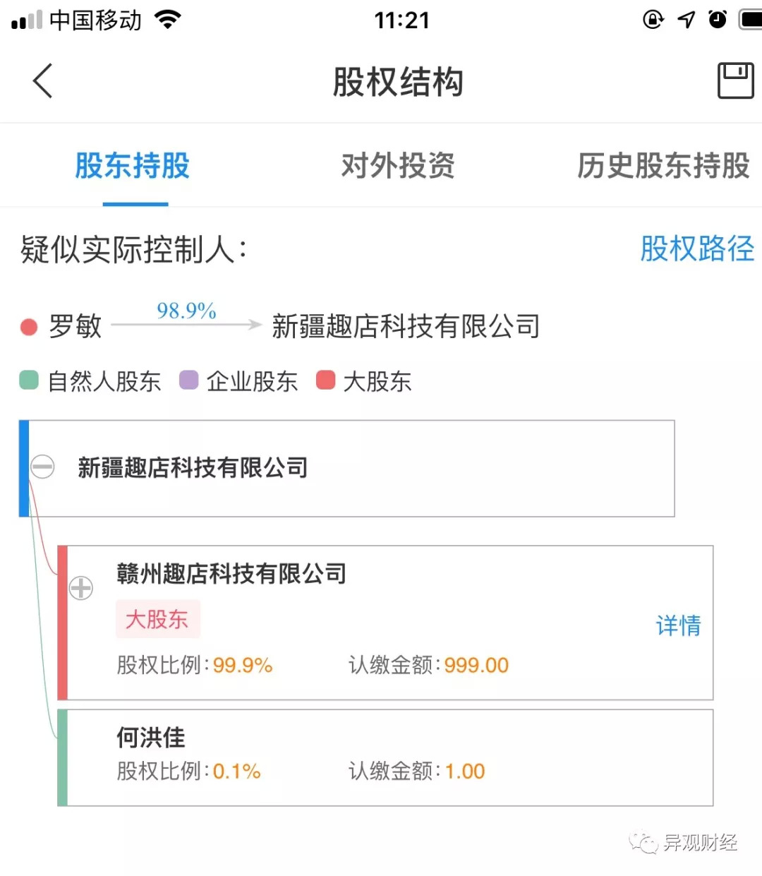762x876 pixels.
Task: Tap the pink 大股东 tag badge
Action: [x=157, y=619]
